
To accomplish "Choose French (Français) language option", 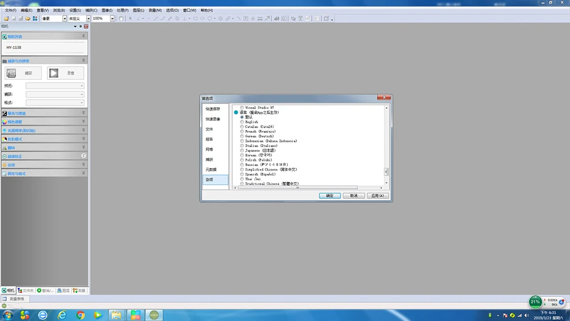I will click(x=242, y=132).
